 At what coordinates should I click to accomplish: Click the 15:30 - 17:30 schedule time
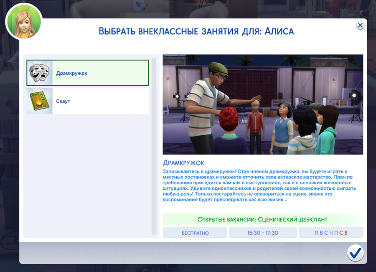[263, 233]
